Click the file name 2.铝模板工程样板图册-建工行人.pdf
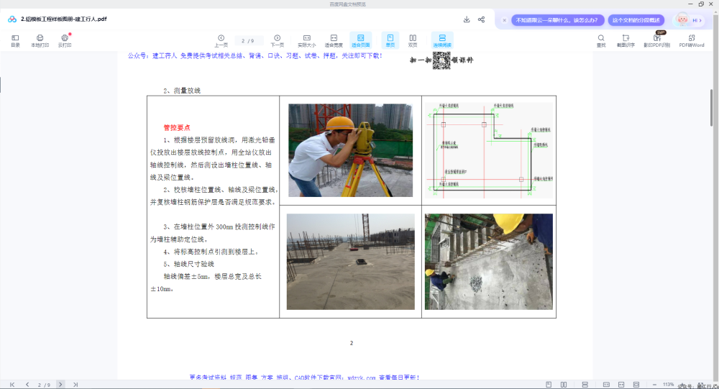Image resolution: width=719 pixels, height=389 pixels. pos(64,19)
